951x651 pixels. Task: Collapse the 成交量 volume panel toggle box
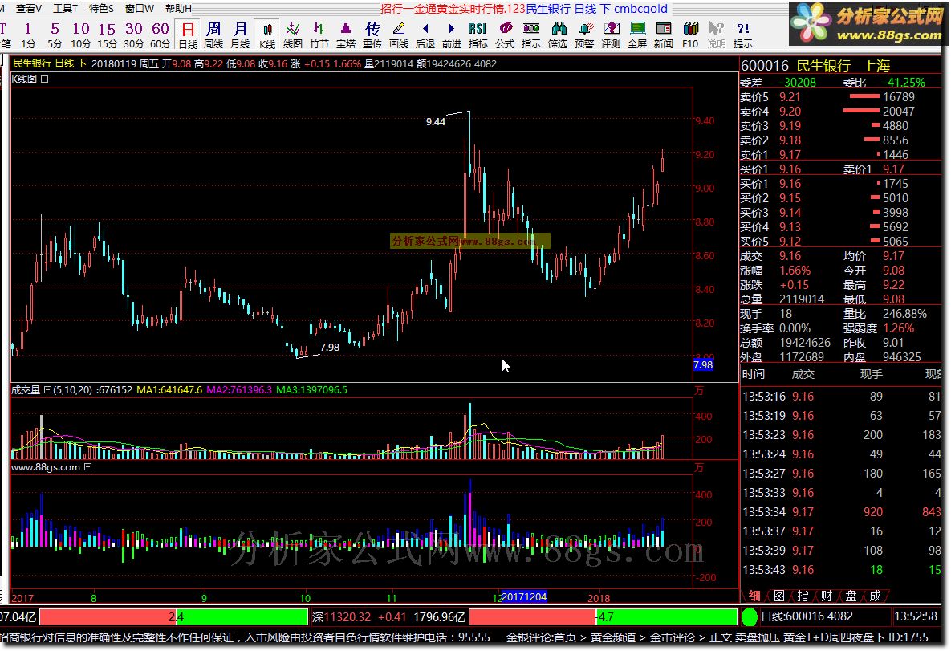(47, 390)
